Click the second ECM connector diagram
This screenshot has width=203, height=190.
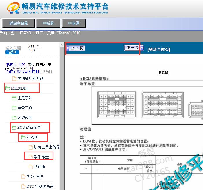click(x=163, y=105)
